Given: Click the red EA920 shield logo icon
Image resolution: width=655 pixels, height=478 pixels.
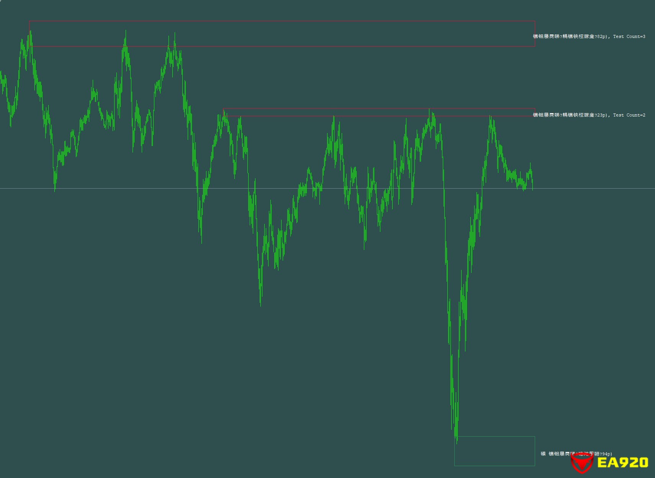Looking at the screenshot, I should 581,463.
